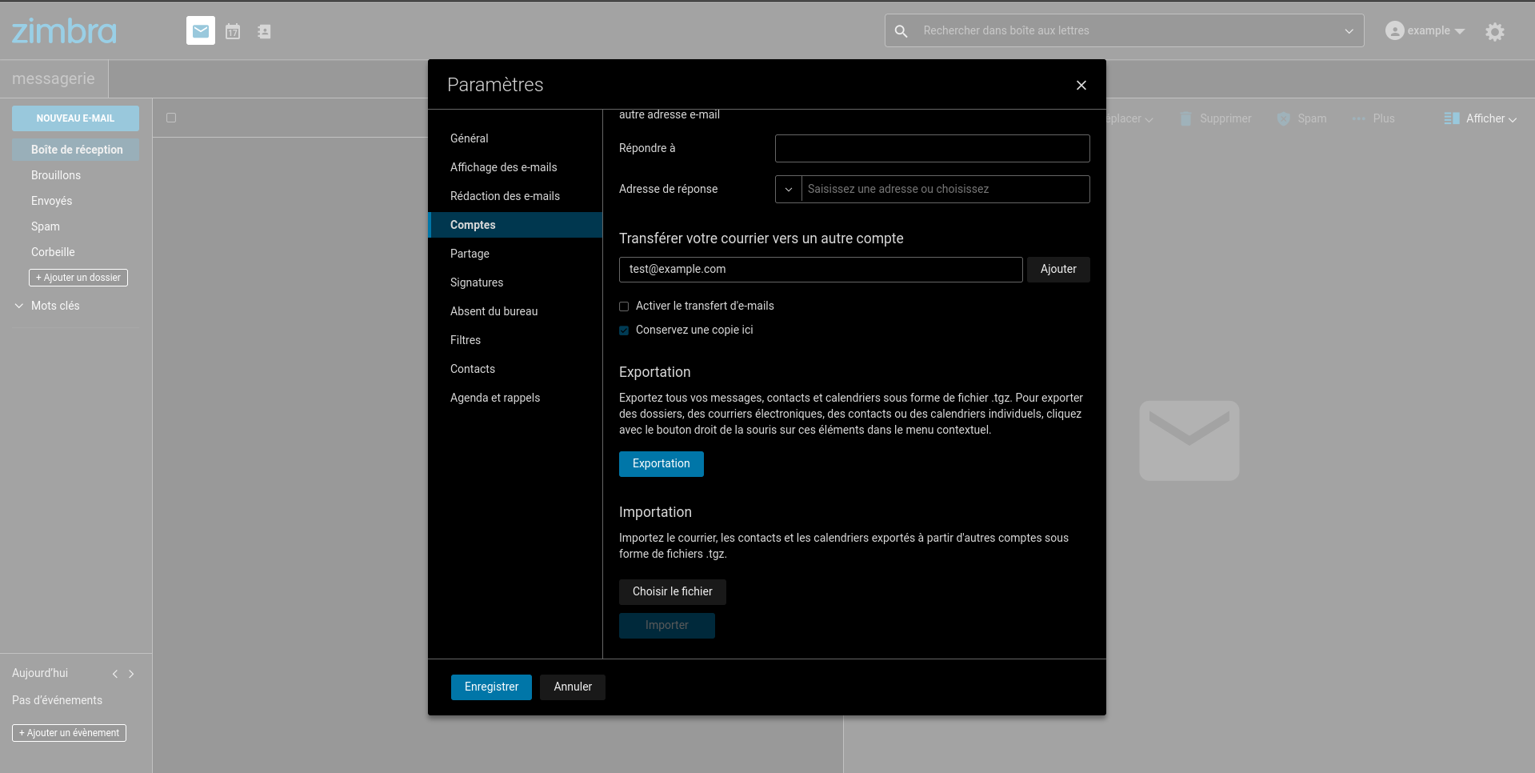Click the Afficher reading pane icon

point(1450,118)
